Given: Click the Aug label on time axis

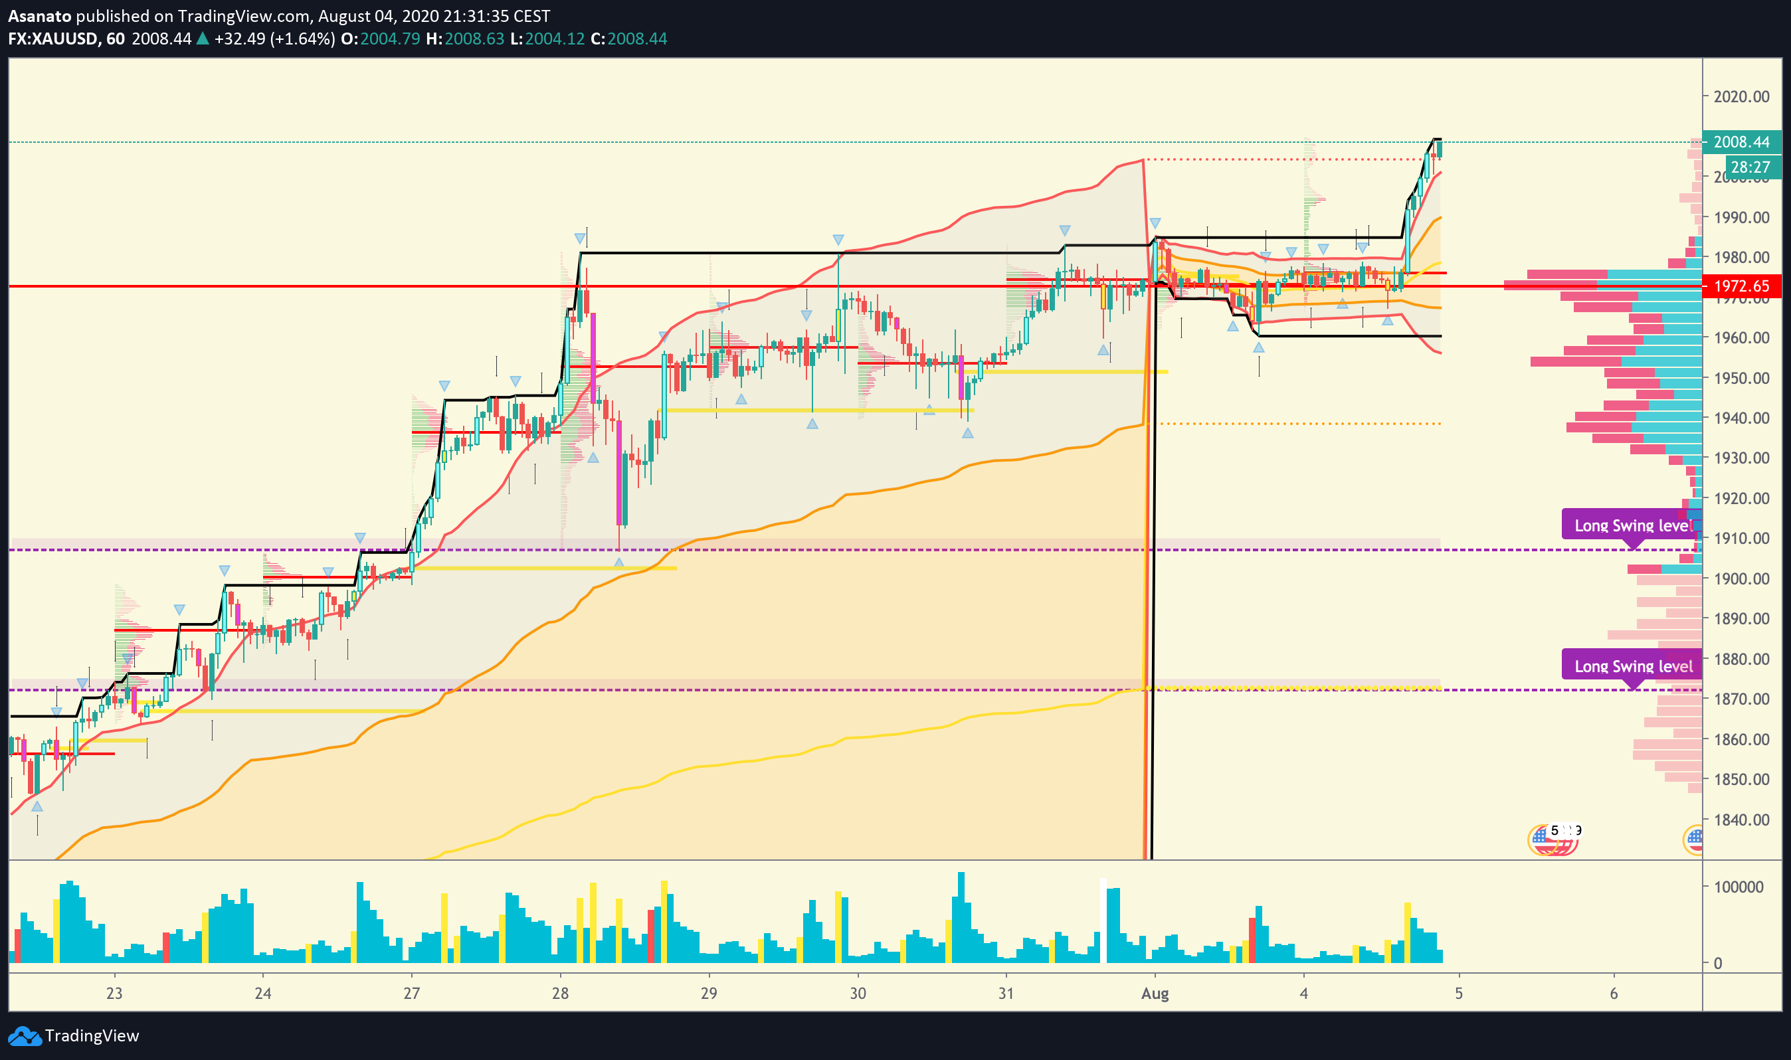Looking at the screenshot, I should point(1155,994).
